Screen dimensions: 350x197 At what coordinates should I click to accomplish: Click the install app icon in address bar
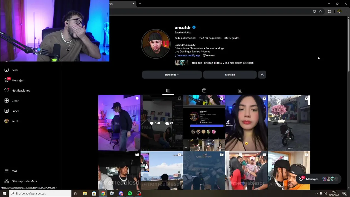[314, 11]
